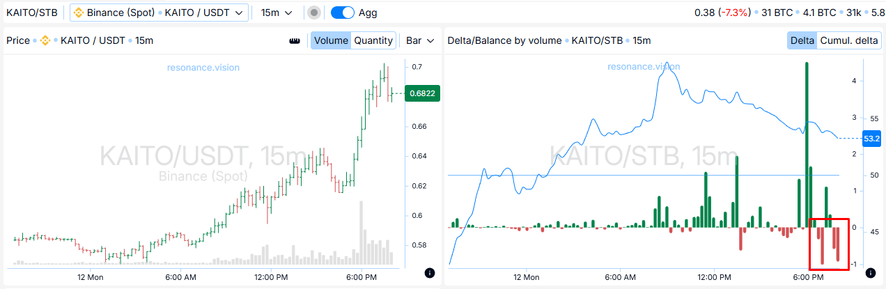Click the ruler measure tool icon
The width and height of the screenshot is (886, 289).
tap(295, 40)
